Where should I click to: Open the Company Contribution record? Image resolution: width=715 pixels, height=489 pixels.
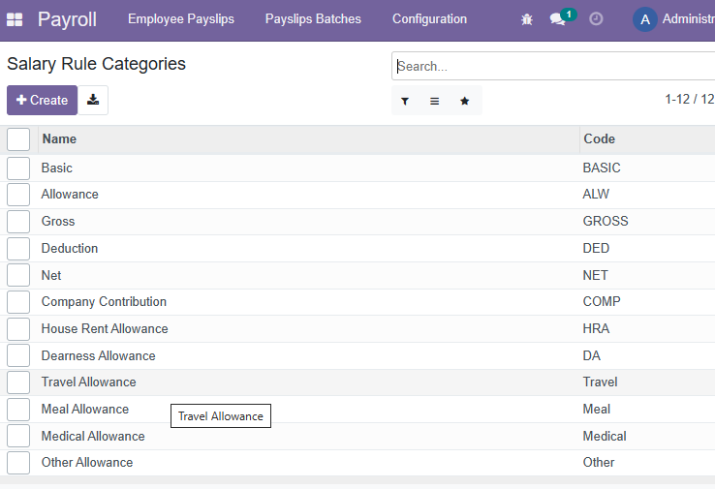(104, 302)
